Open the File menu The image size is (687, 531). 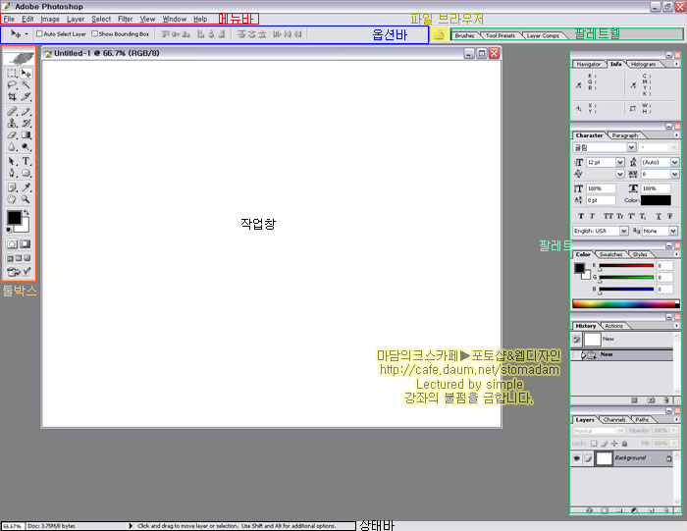point(9,19)
